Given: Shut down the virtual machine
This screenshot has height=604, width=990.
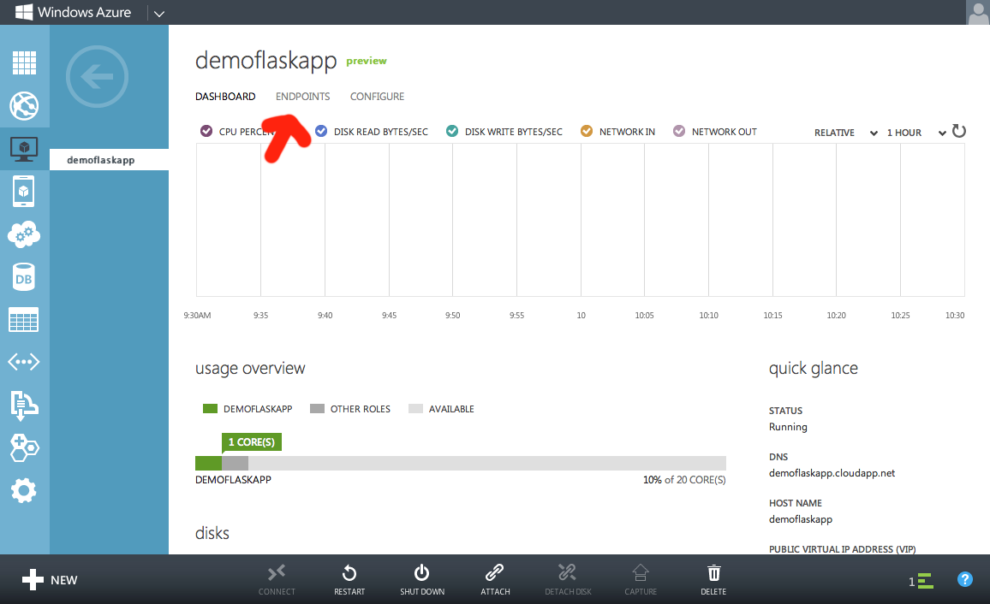Looking at the screenshot, I should 421,580.
